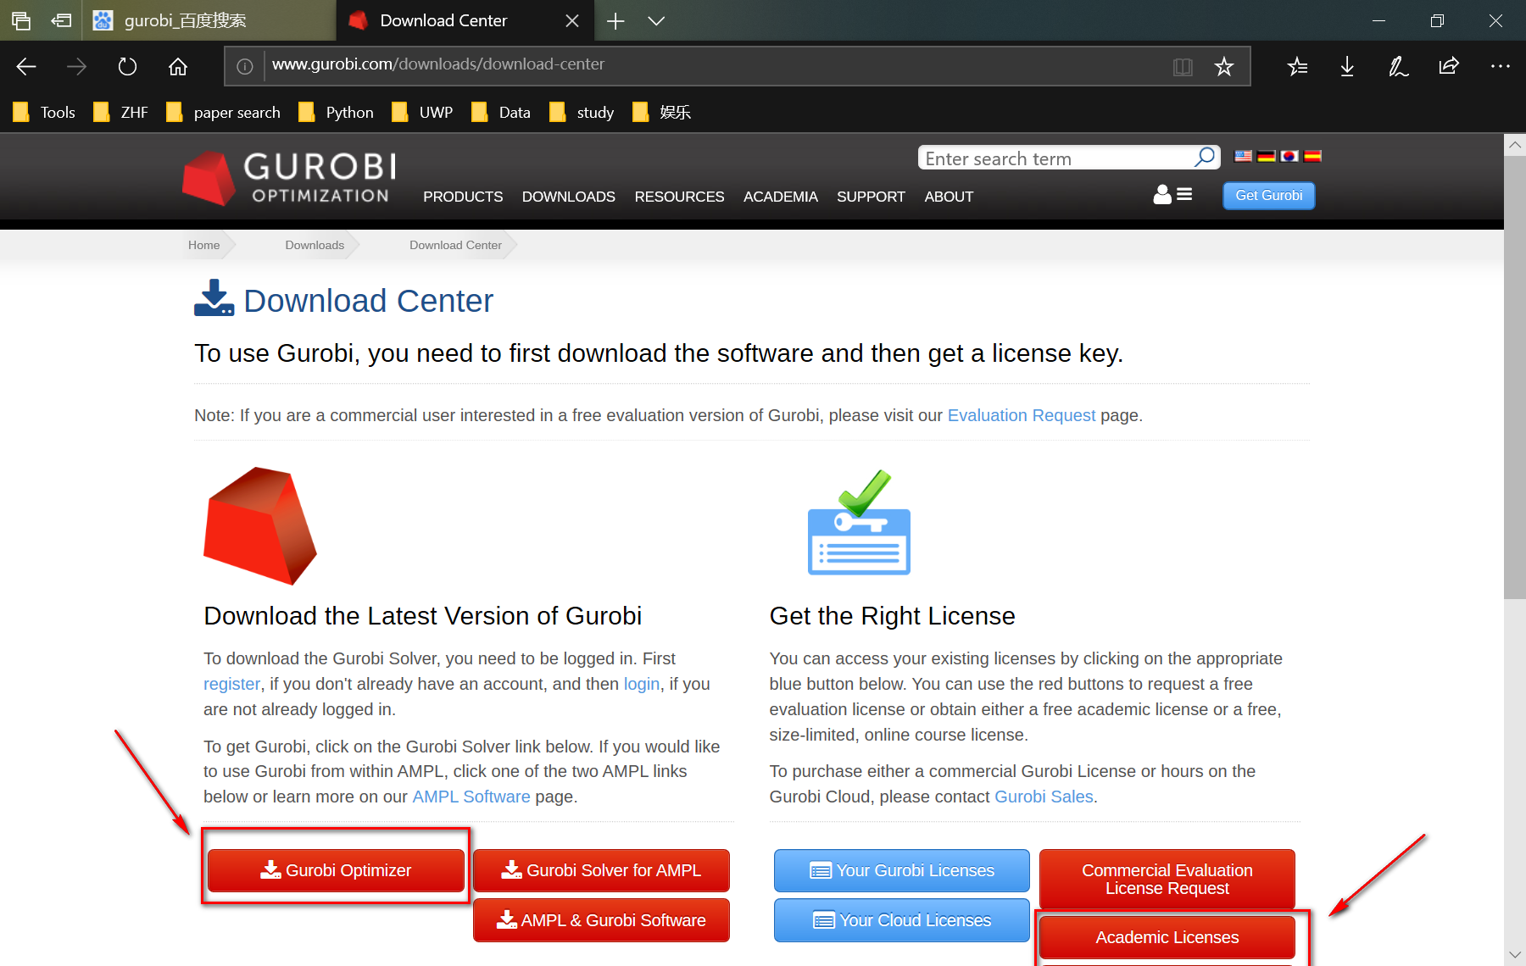Click the Gurobi Optimization logo

tap(289, 178)
